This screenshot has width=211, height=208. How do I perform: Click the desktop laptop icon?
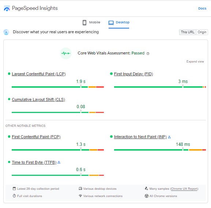pyautogui.click(x=111, y=23)
